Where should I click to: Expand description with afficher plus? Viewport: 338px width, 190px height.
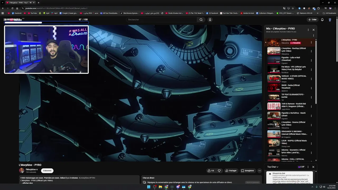pos(27,183)
